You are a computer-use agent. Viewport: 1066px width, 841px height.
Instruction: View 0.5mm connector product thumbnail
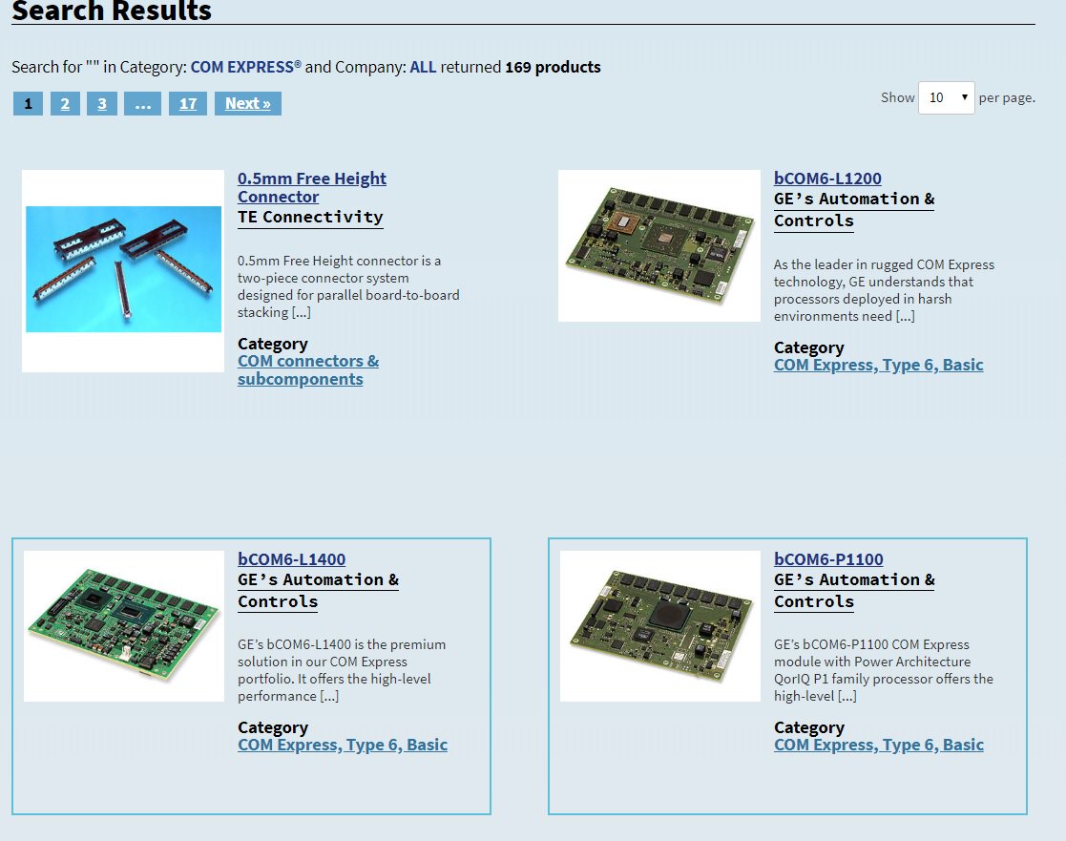click(123, 270)
